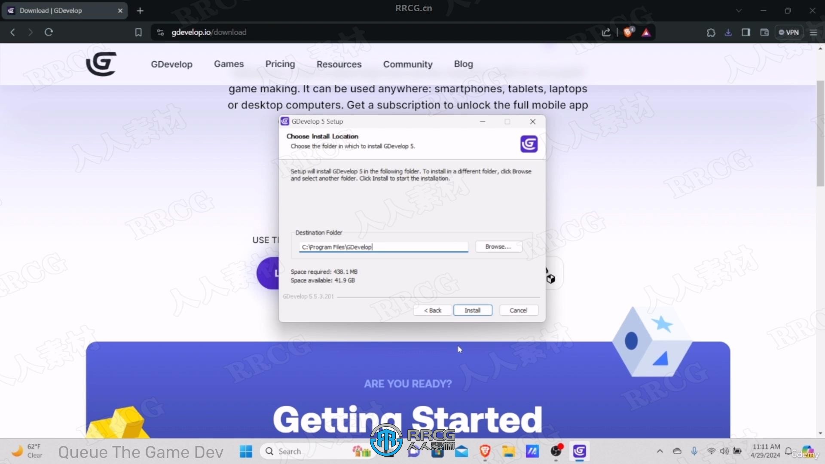Screen dimensions: 825x464
Task: Open the Windows Start menu
Action: tap(246, 452)
